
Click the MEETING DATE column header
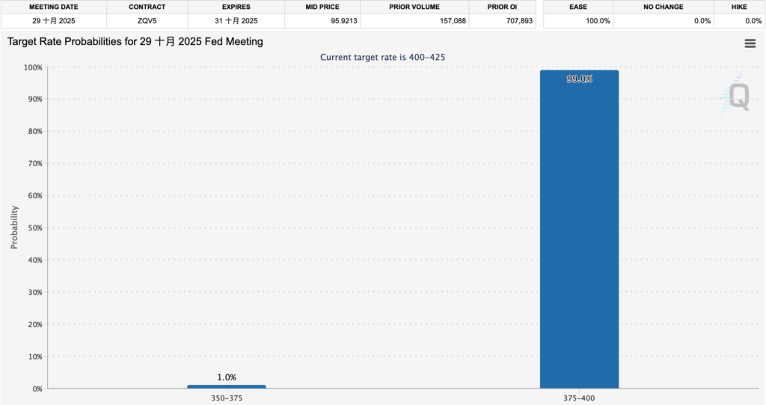pos(54,7)
